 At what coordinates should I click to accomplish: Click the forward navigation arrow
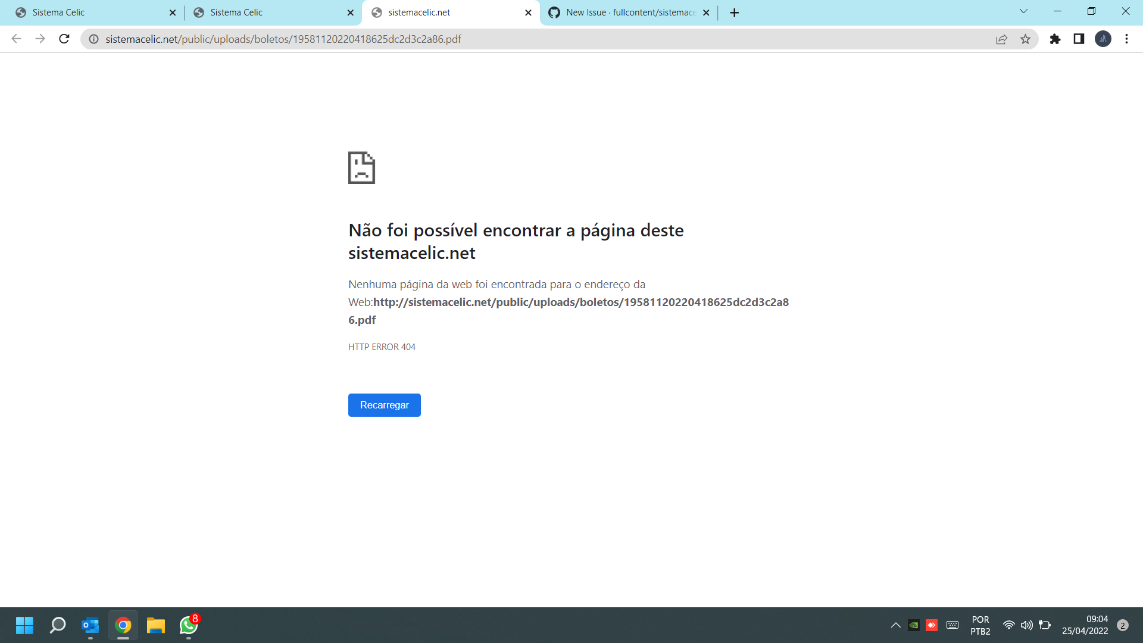click(40, 39)
